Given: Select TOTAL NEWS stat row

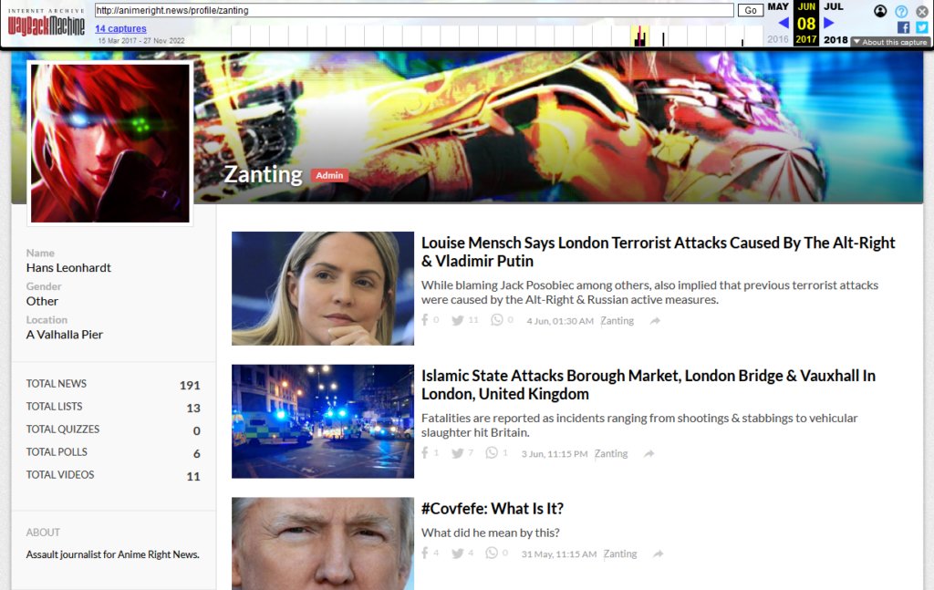Looking at the screenshot, I should coord(113,384).
